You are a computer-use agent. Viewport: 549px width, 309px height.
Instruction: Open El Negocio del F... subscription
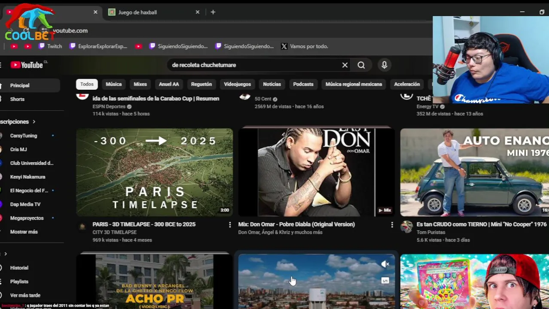pos(30,191)
